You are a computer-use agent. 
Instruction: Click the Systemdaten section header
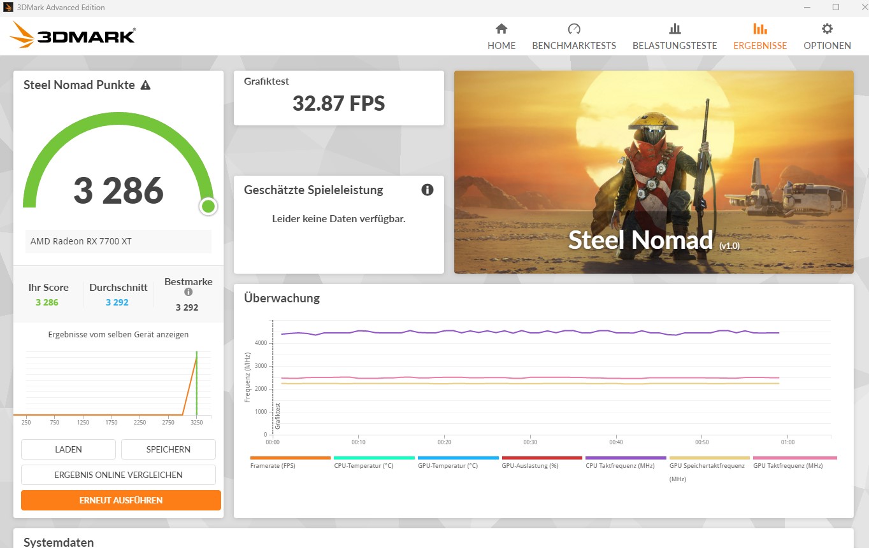[59, 542]
